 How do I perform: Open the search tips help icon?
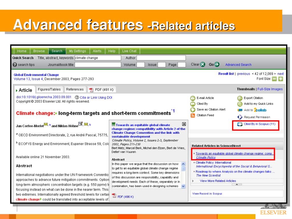click(x=15, y=65)
